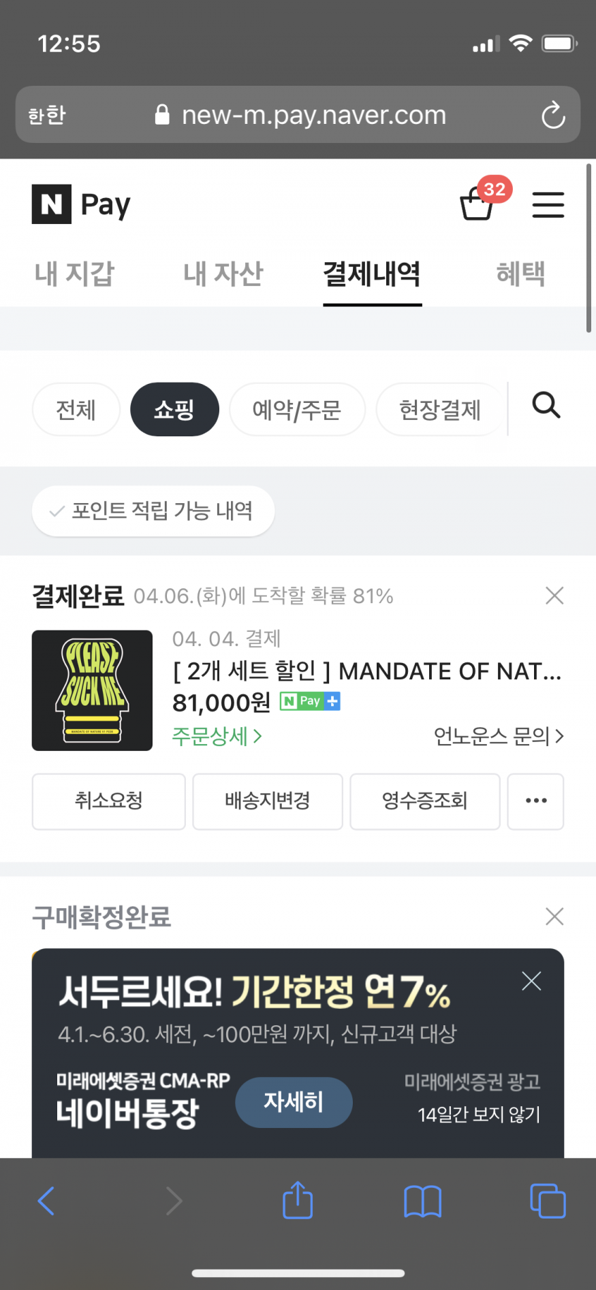Select the 예약/주문 filter chip
The height and width of the screenshot is (1290, 596).
(x=297, y=410)
